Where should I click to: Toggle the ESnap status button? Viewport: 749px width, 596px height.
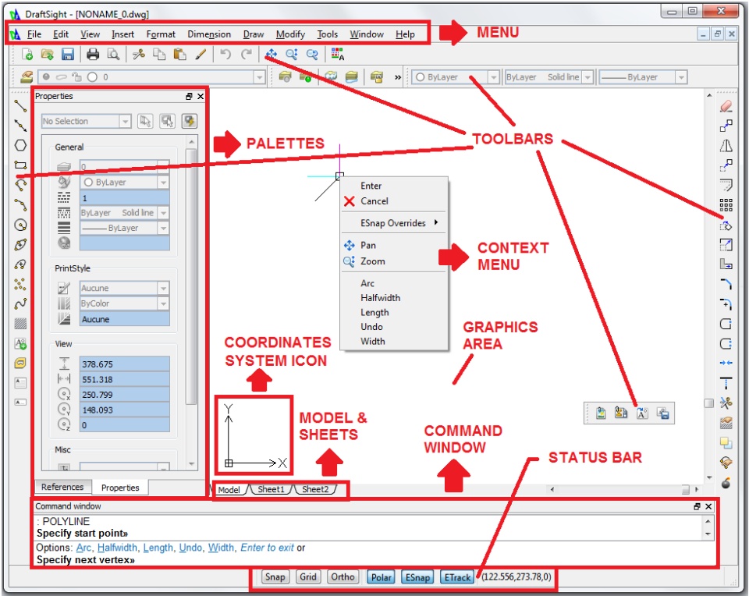click(x=417, y=577)
